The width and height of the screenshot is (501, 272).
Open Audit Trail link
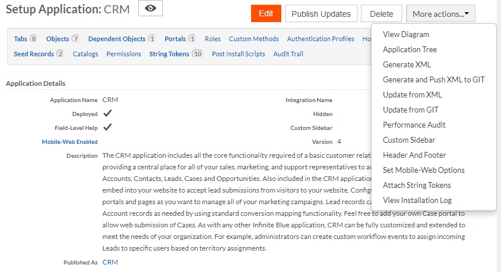[x=288, y=54]
